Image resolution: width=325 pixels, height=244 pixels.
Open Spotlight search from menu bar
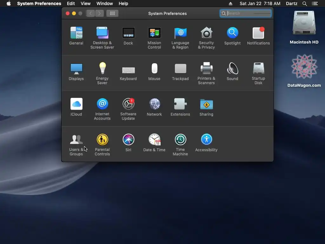304,3
